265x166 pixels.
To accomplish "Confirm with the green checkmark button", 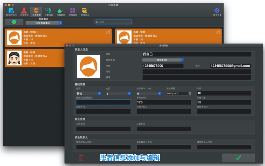I will point(238,158).
